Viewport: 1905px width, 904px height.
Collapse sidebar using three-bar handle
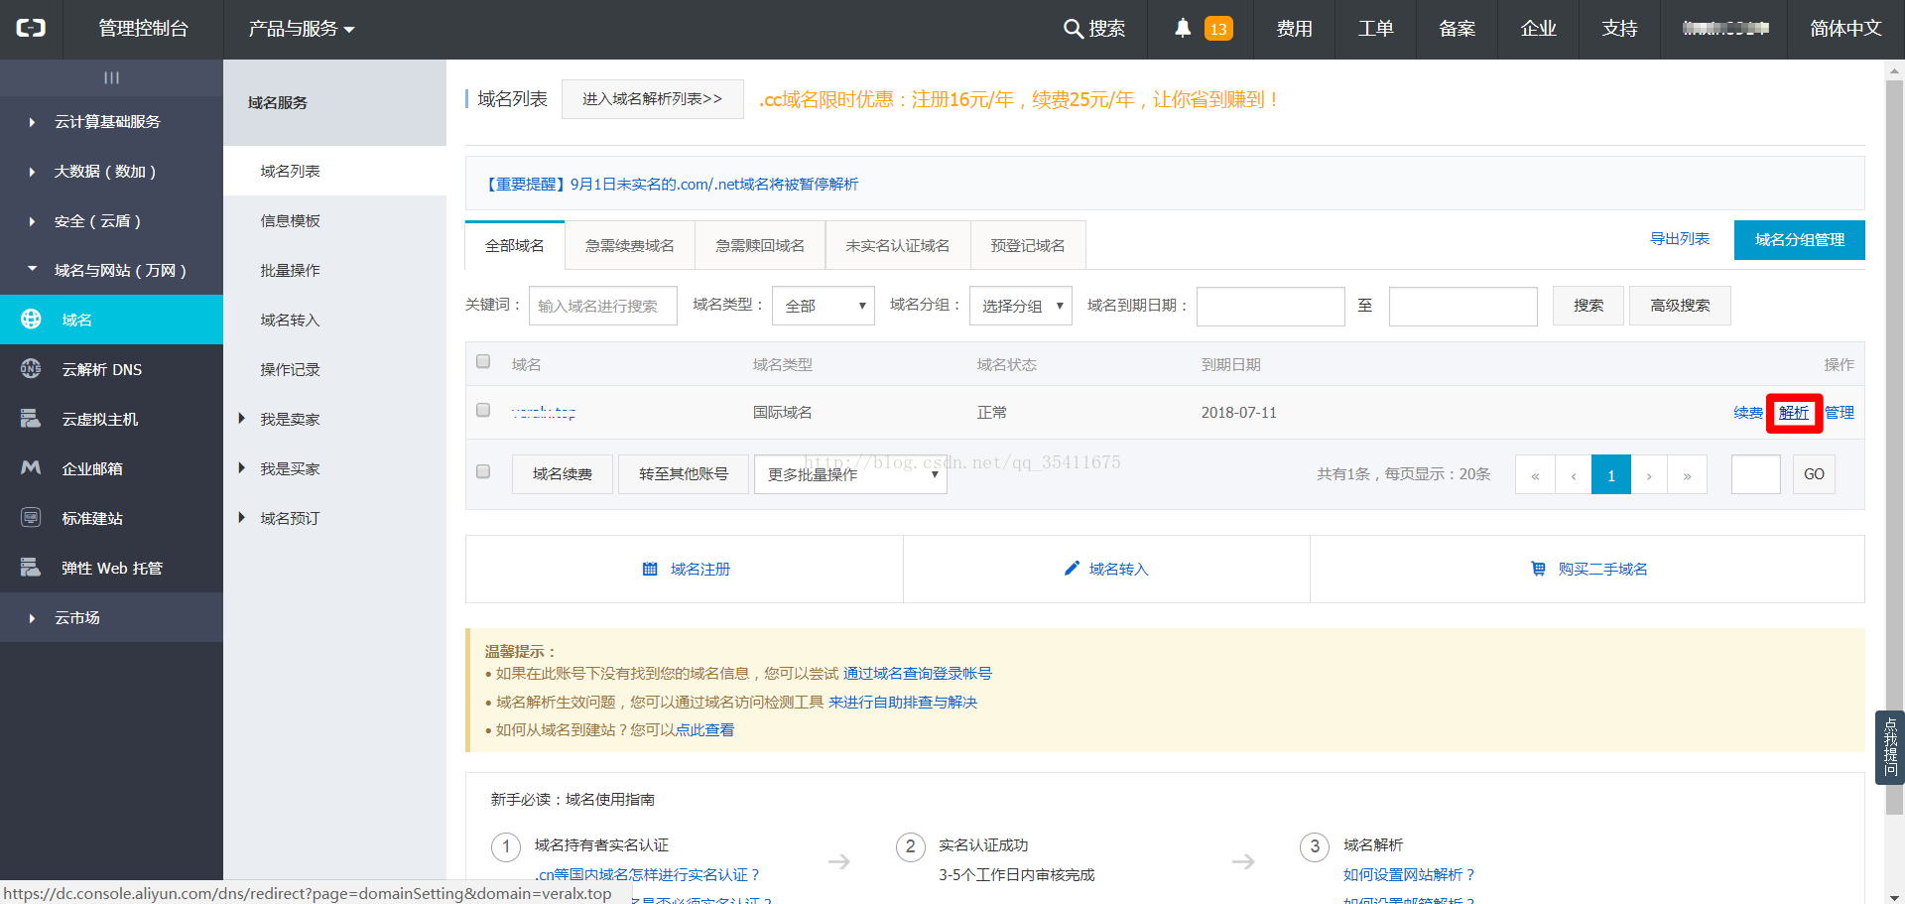pos(111,77)
